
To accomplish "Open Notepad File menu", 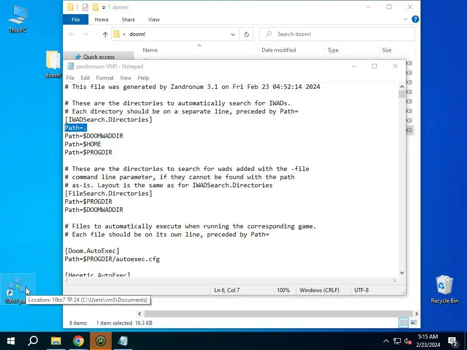I will tap(70, 78).
